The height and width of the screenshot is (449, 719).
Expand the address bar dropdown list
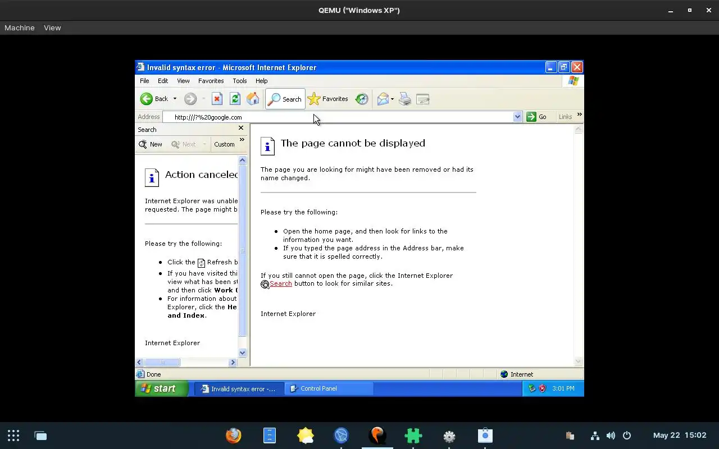coord(517,117)
